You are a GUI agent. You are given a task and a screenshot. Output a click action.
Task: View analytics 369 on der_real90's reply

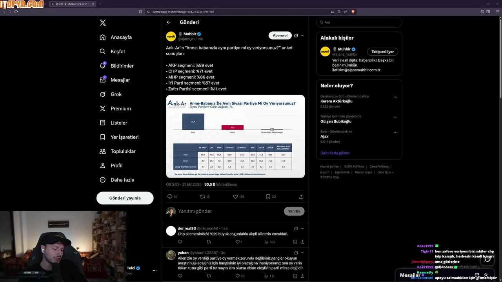(269, 242)
